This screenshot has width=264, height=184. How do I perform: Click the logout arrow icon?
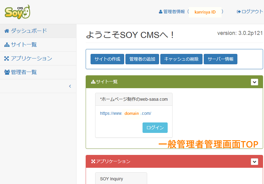click(239, 12)
